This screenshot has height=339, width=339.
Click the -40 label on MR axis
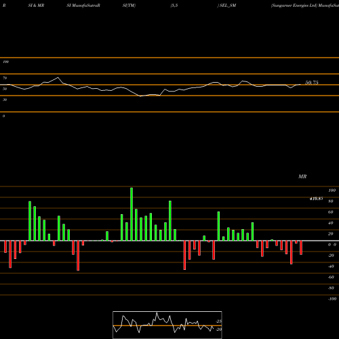(x=331, y=266)
